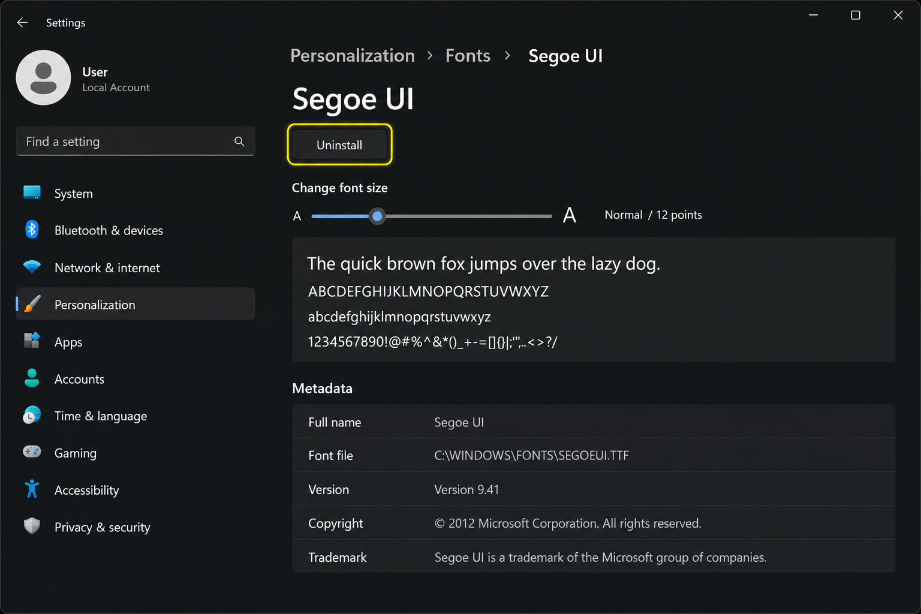Screen dimensions: 921x614
Task: Click the back arrow icon
Action: click(23, 23)
